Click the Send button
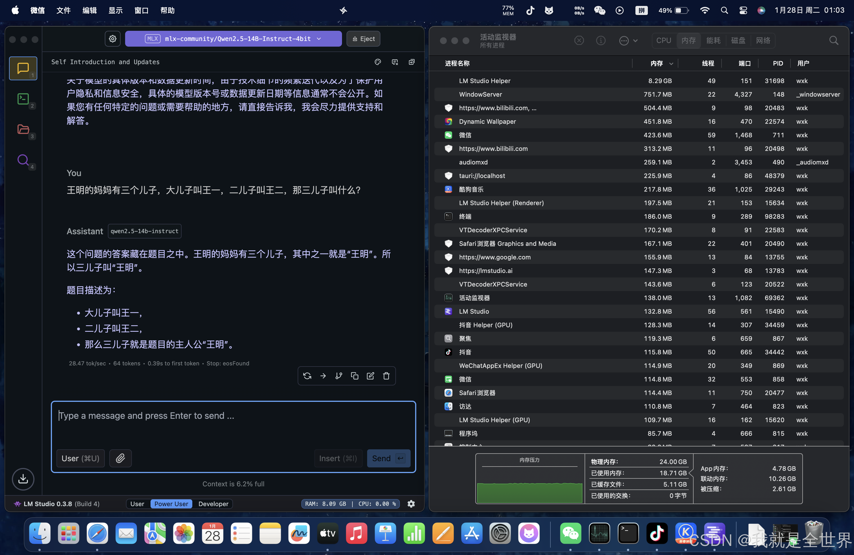The width and height of the screenshot is (854, 555). (388, 458)
